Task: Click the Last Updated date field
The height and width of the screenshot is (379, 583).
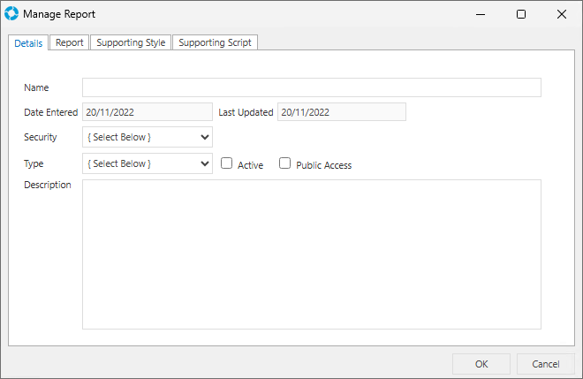Action: point(342,112)
